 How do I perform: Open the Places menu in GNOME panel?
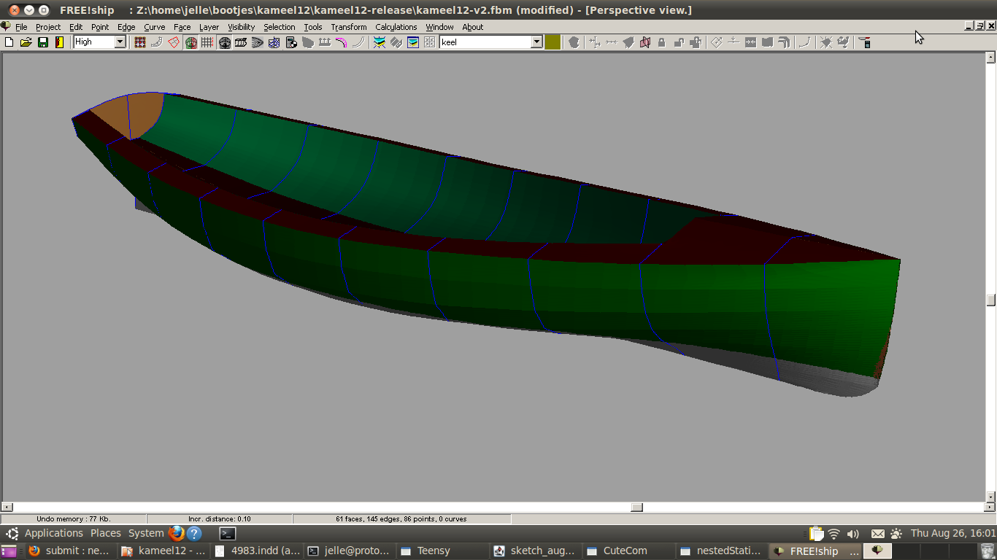pos(106,533)
